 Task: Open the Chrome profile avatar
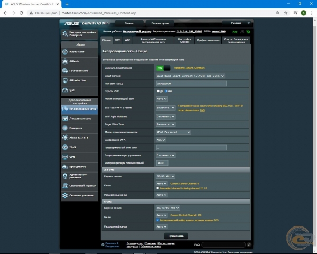point(303,13)
